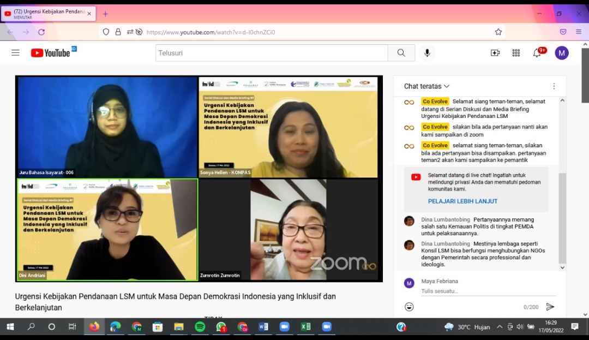Open the Firefox application menu

click(579, 32)
